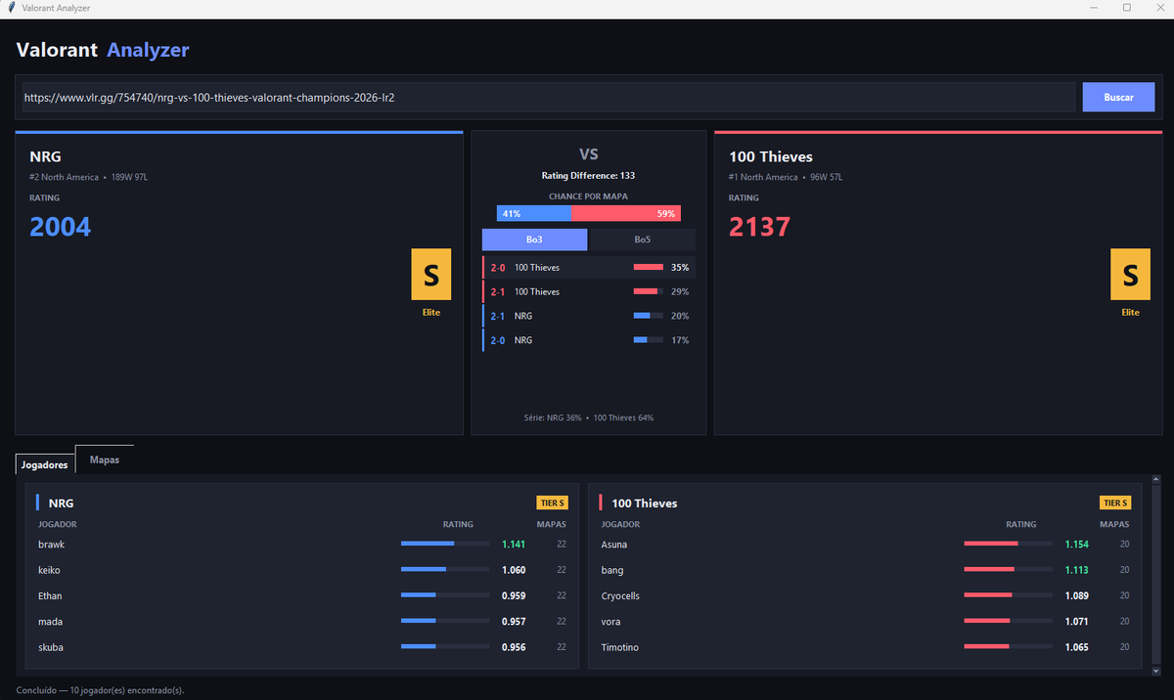
Task: Open the Jogadores tab
Action: (45, 464)
